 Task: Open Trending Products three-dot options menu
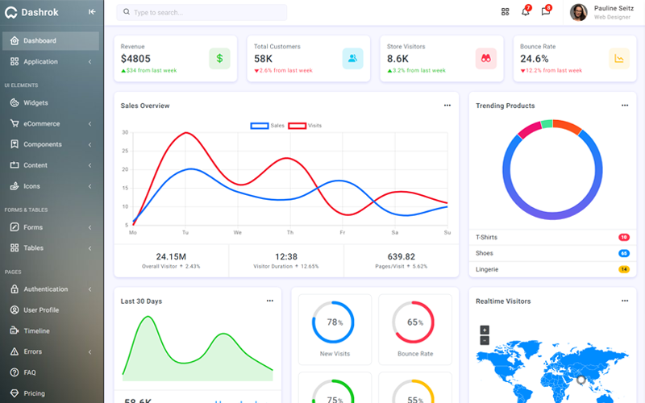tap(624, 106)
